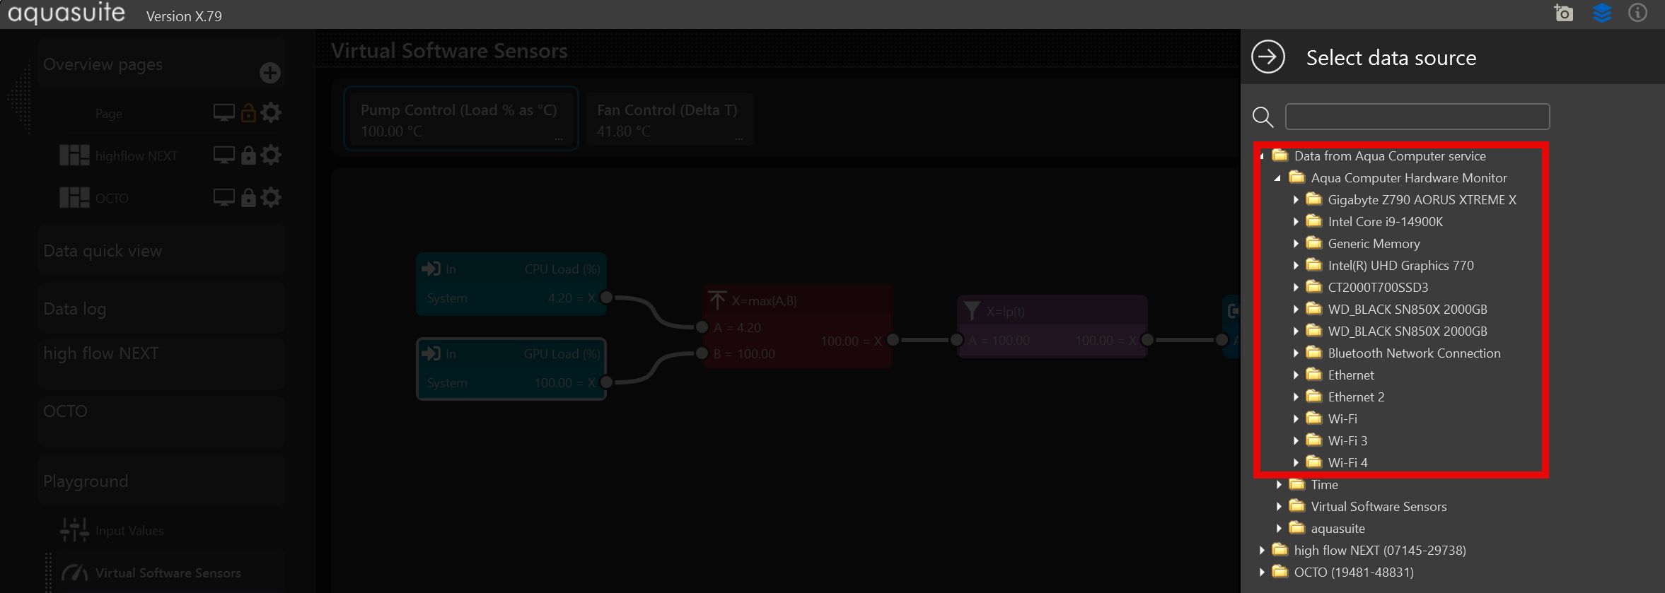This screenshot has width=1665, height=593.
Task: Expand the CT2000T700SSD3 node
Action: click(1296, 288)
